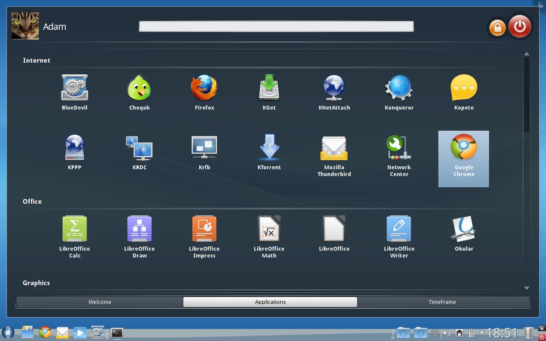Launch the Kopete instant messenger

tap(464, 93)
